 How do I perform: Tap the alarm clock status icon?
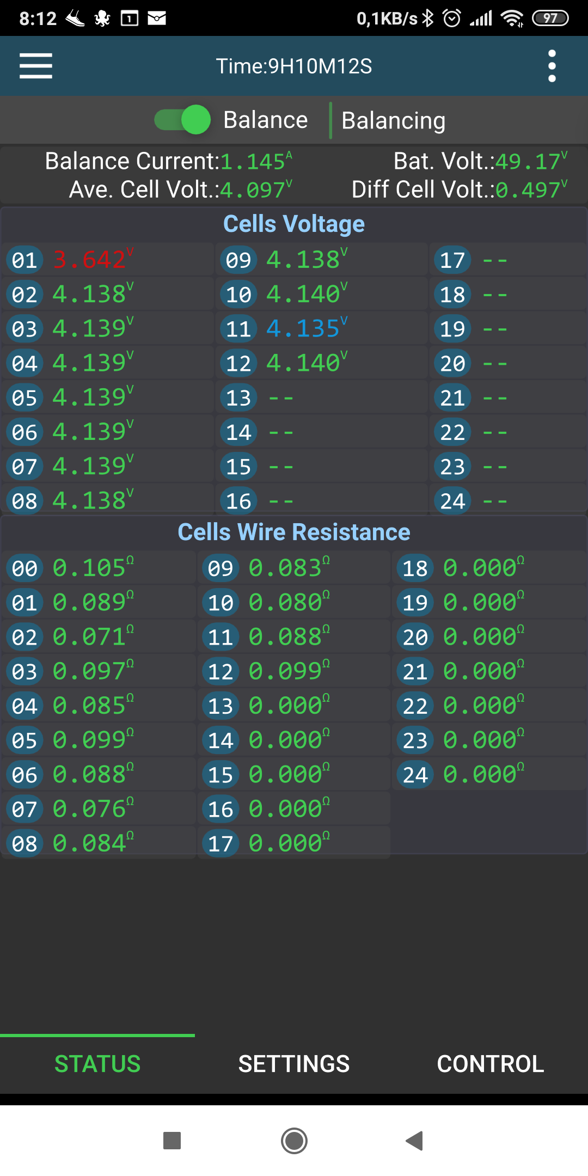pyautogui.click(x=452, y=19)
